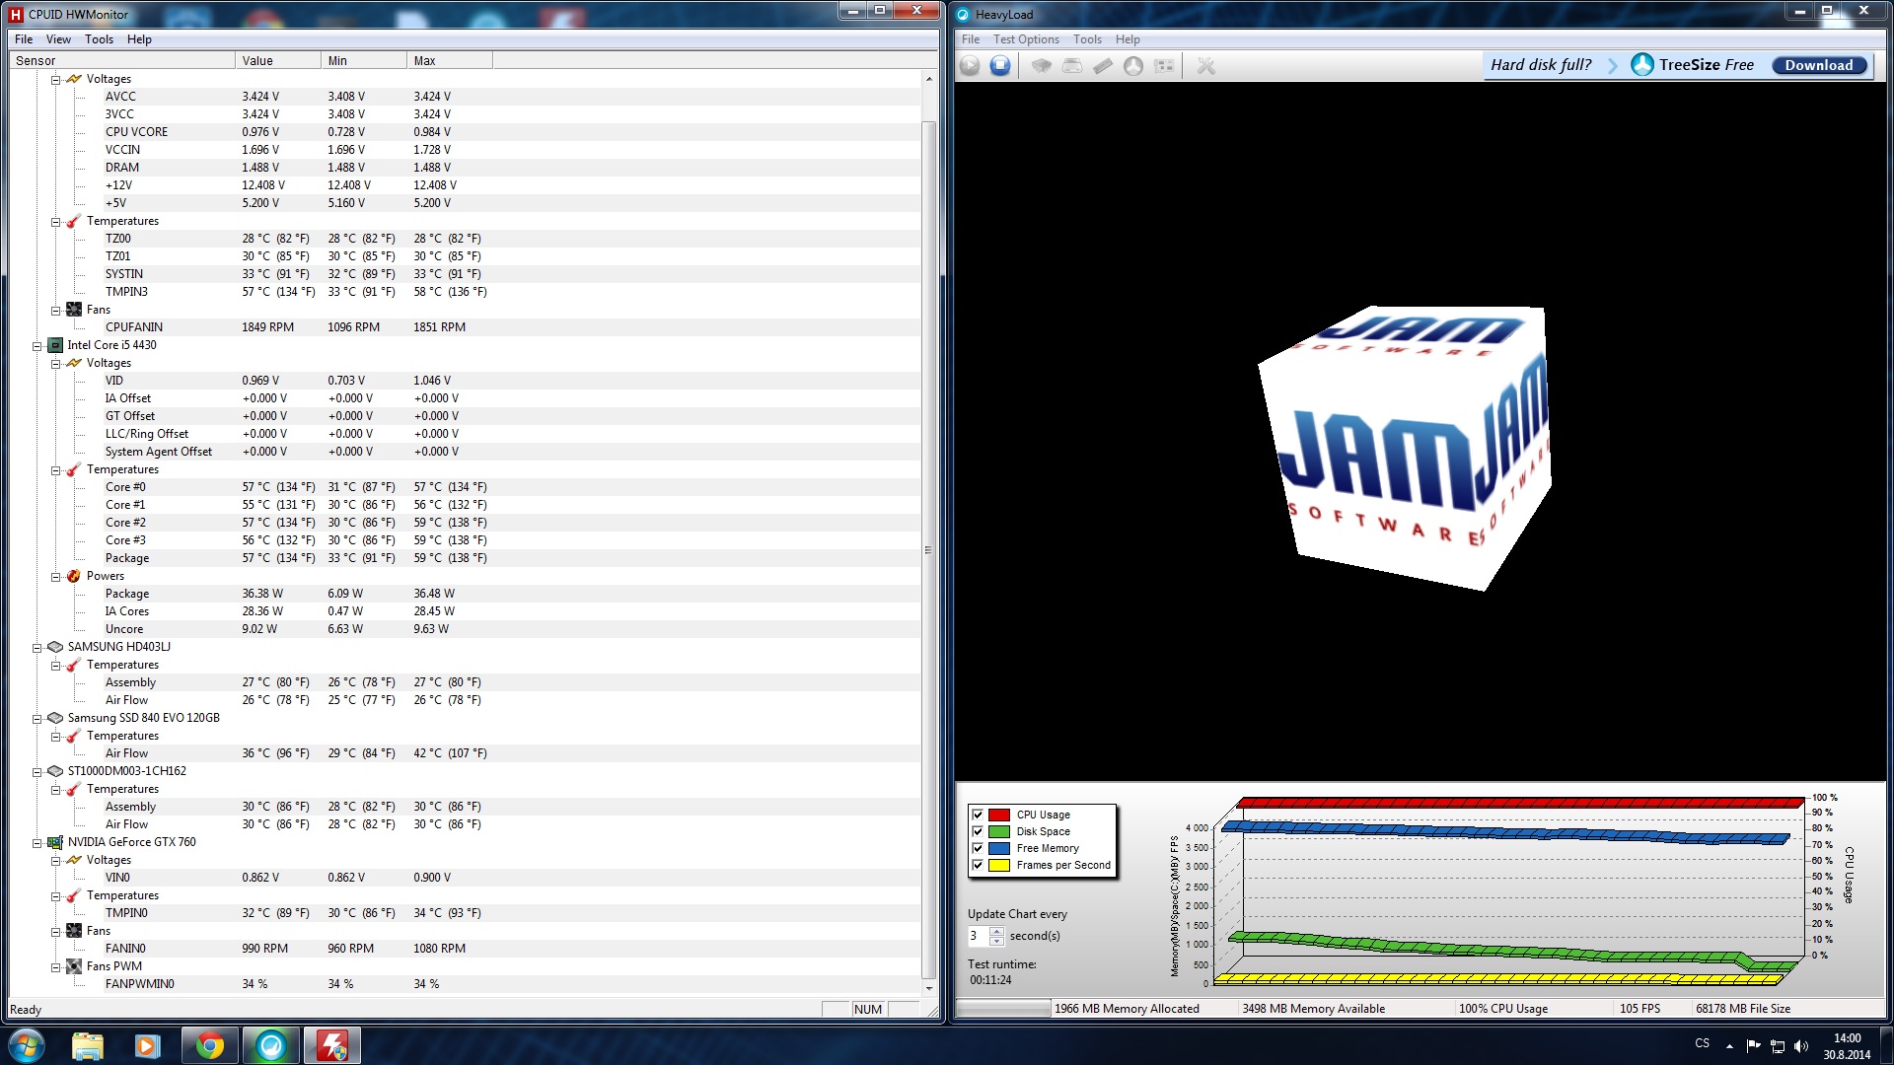This screenshot has width=1894, height=1065.
Task: Open HWMonitor Tools menu
Action: pos(99,39)
